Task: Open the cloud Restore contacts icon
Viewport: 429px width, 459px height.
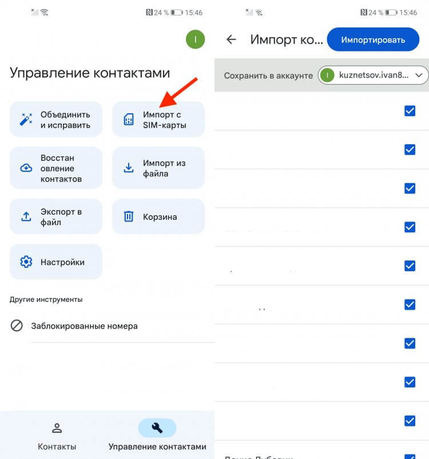Action: (x=26, y=168)
